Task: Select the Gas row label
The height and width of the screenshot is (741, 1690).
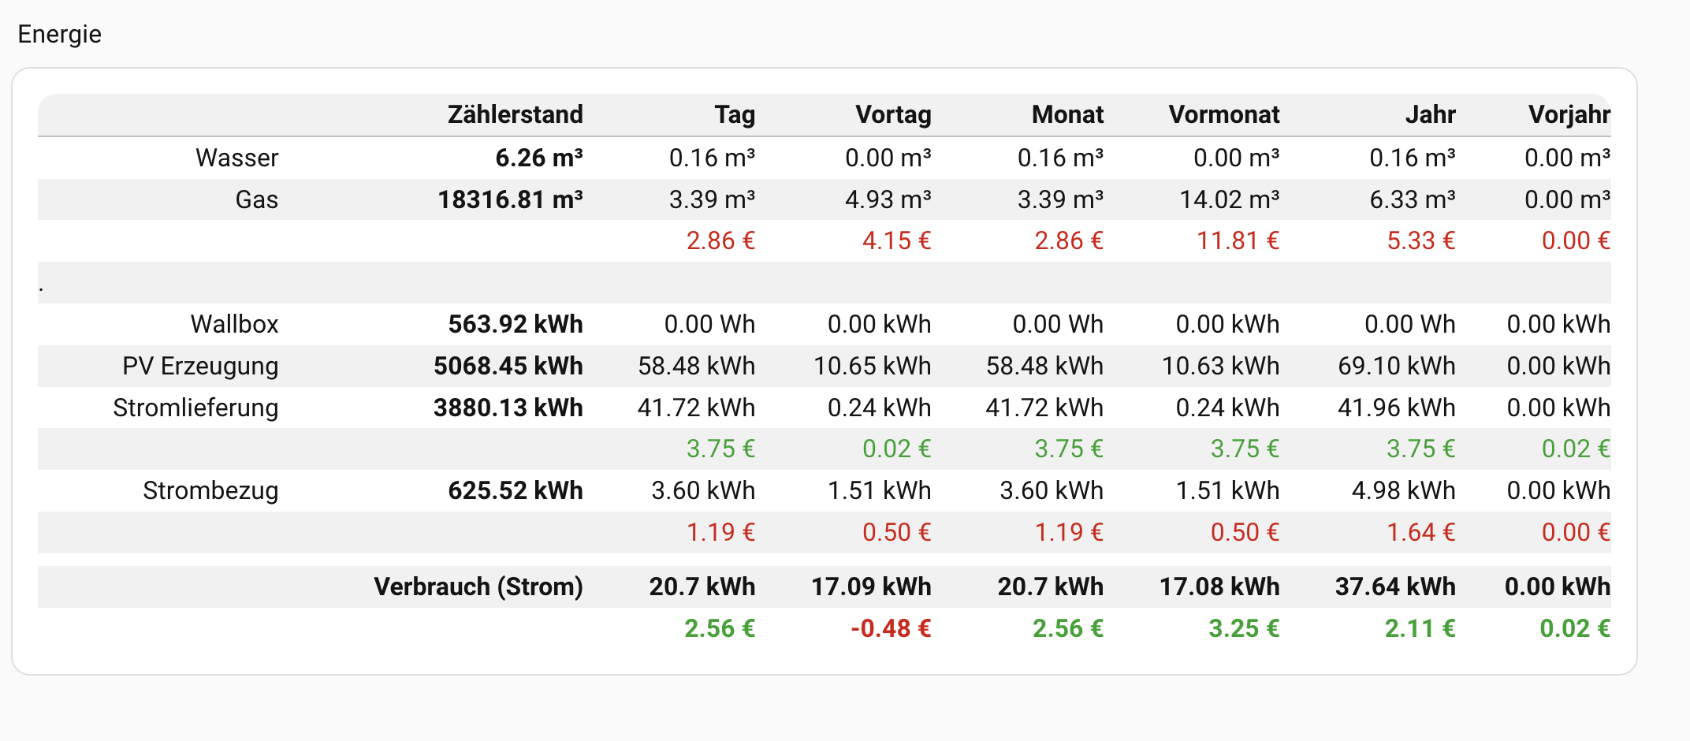Action: pos(256,199)
